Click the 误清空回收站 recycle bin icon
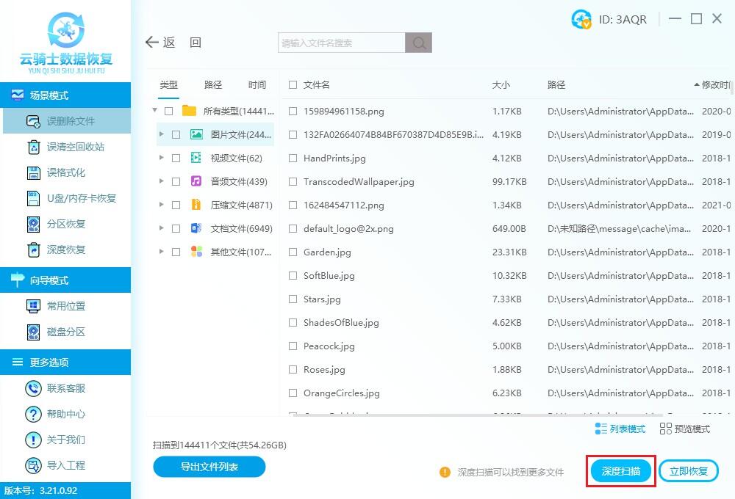735x499 pixels. (33, 147)
